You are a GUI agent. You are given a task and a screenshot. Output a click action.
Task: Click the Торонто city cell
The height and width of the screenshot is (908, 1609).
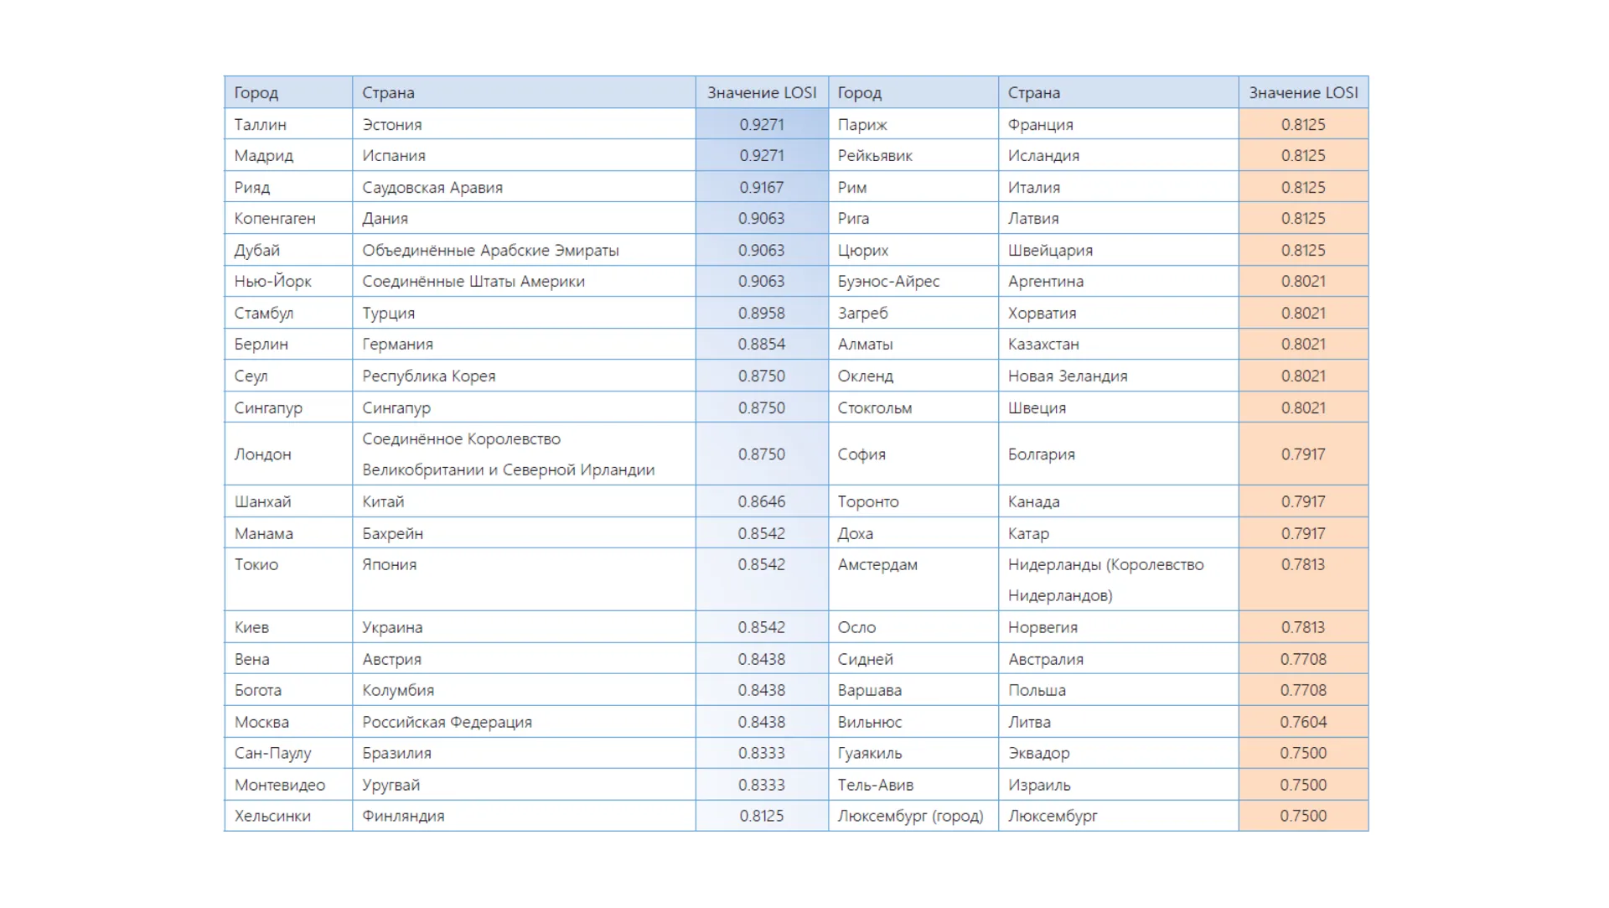[x=913, y=501]
